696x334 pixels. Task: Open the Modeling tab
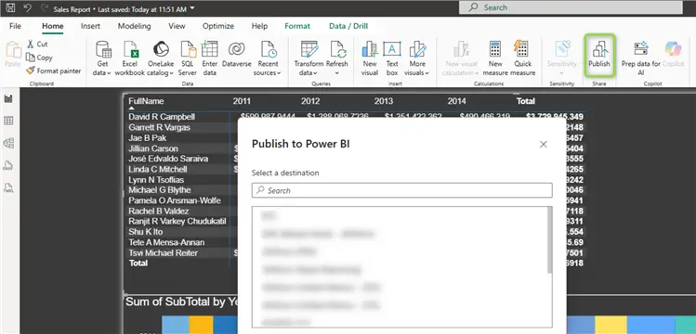(134, 26)
